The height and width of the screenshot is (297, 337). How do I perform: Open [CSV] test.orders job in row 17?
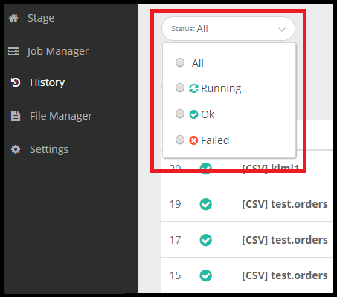285,240
